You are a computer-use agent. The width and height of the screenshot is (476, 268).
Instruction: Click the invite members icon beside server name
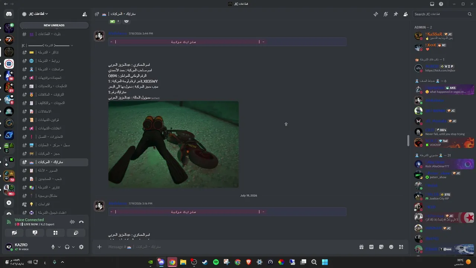pyautogui.click(x=84, y=14)
